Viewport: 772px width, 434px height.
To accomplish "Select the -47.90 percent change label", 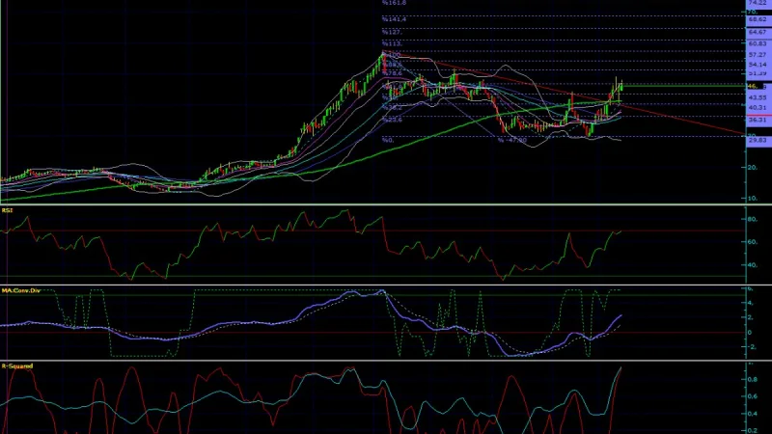I will [x=512, y=140].
